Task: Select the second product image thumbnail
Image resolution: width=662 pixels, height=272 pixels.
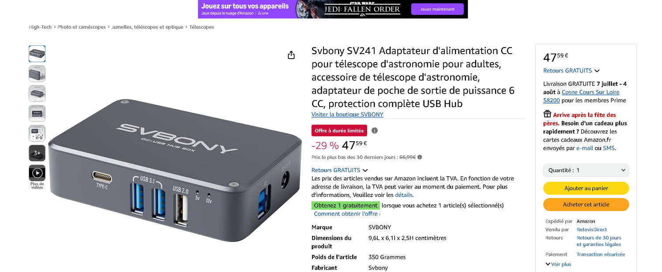Action: (37, 74)
